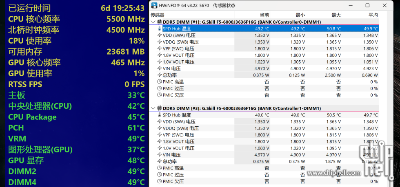Click lightning icon beside DIMM #1 1.0V VOUT

160,62
